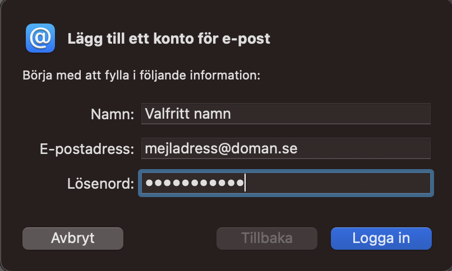Focus the E-postadress input field
Viewport: 452px width, 271px height.
click(285, 148)
